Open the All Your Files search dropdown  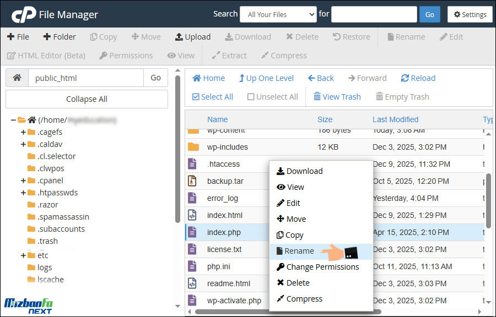[x=278, y=14]
